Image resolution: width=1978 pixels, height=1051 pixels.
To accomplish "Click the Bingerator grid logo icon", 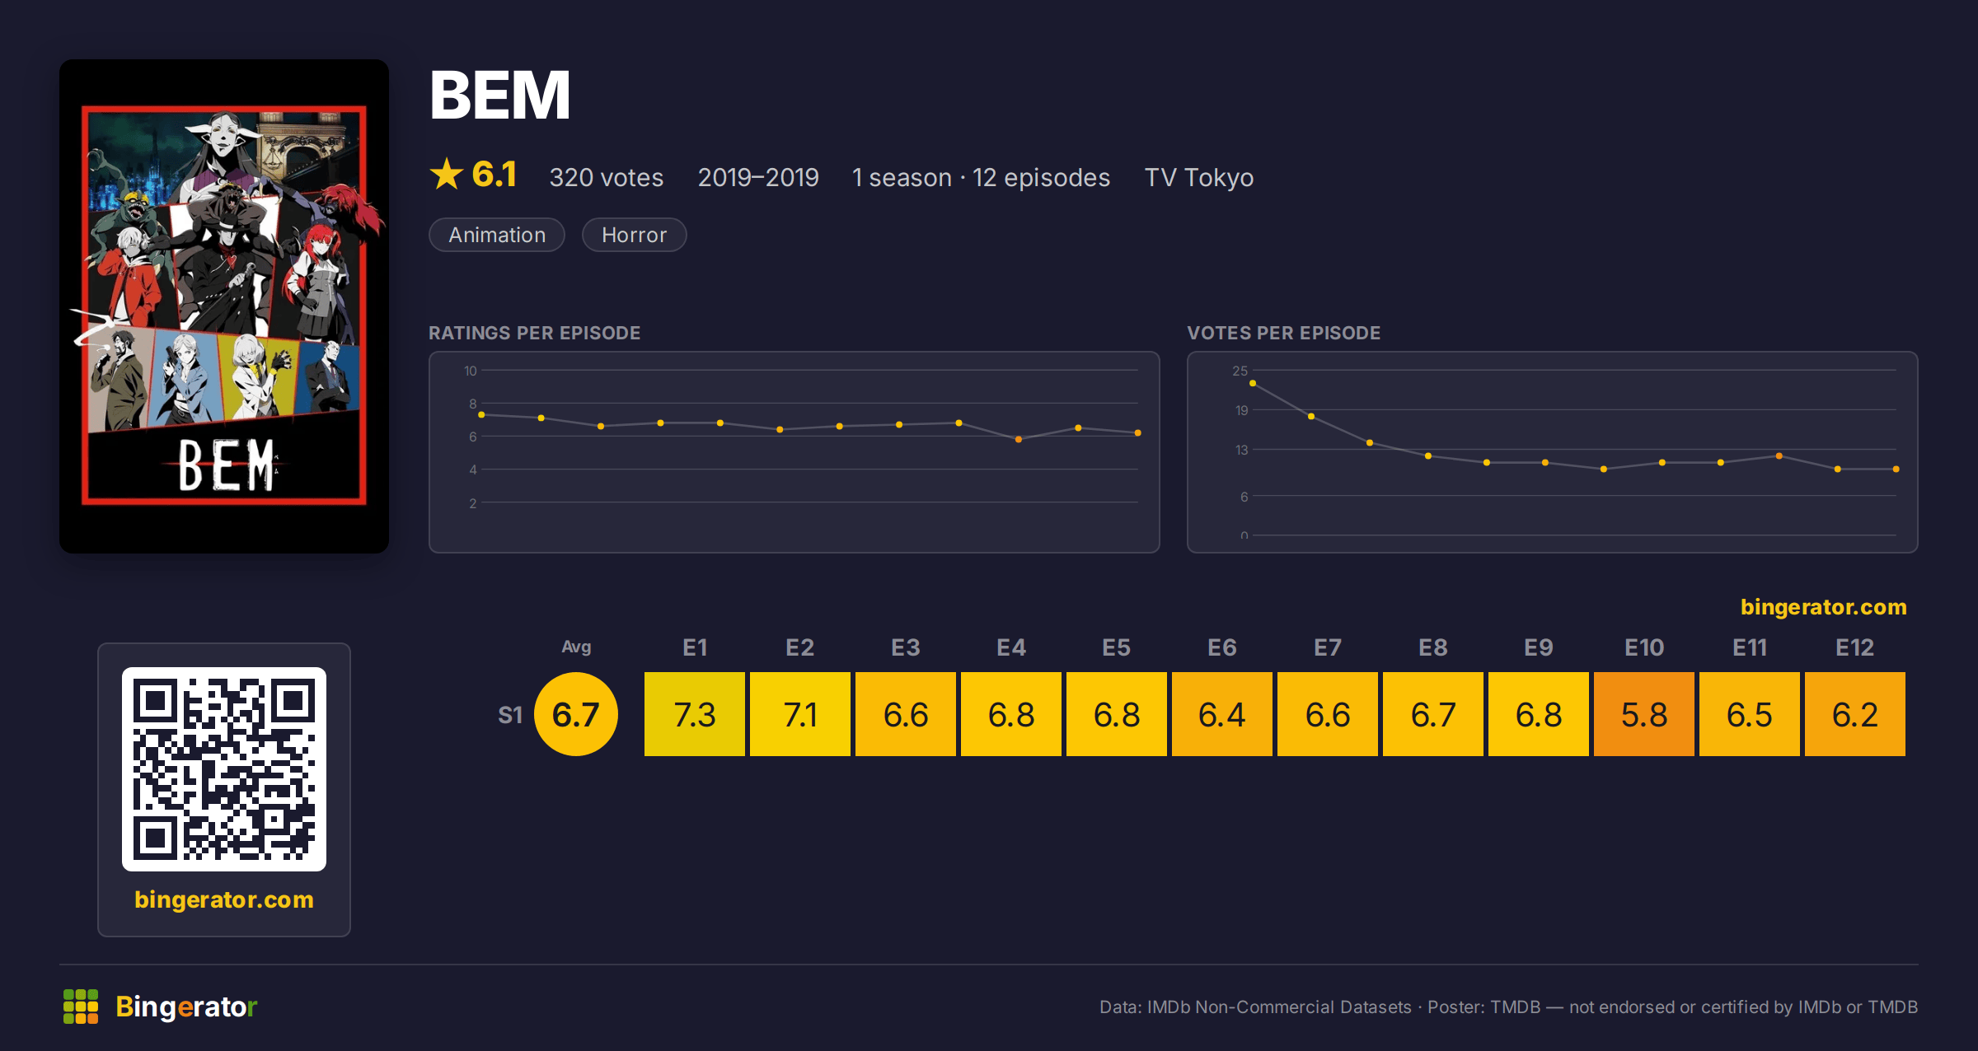I will (x=81, y=1007).
